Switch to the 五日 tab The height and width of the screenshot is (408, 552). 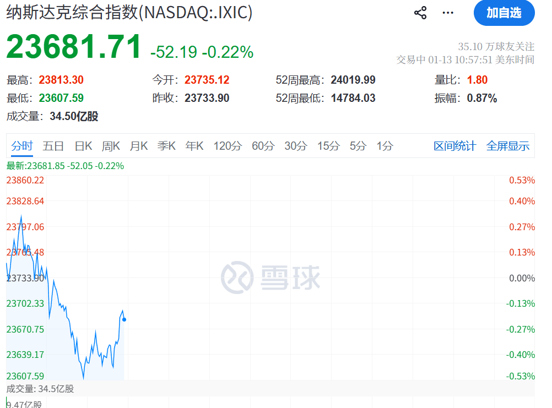(53, 145)
